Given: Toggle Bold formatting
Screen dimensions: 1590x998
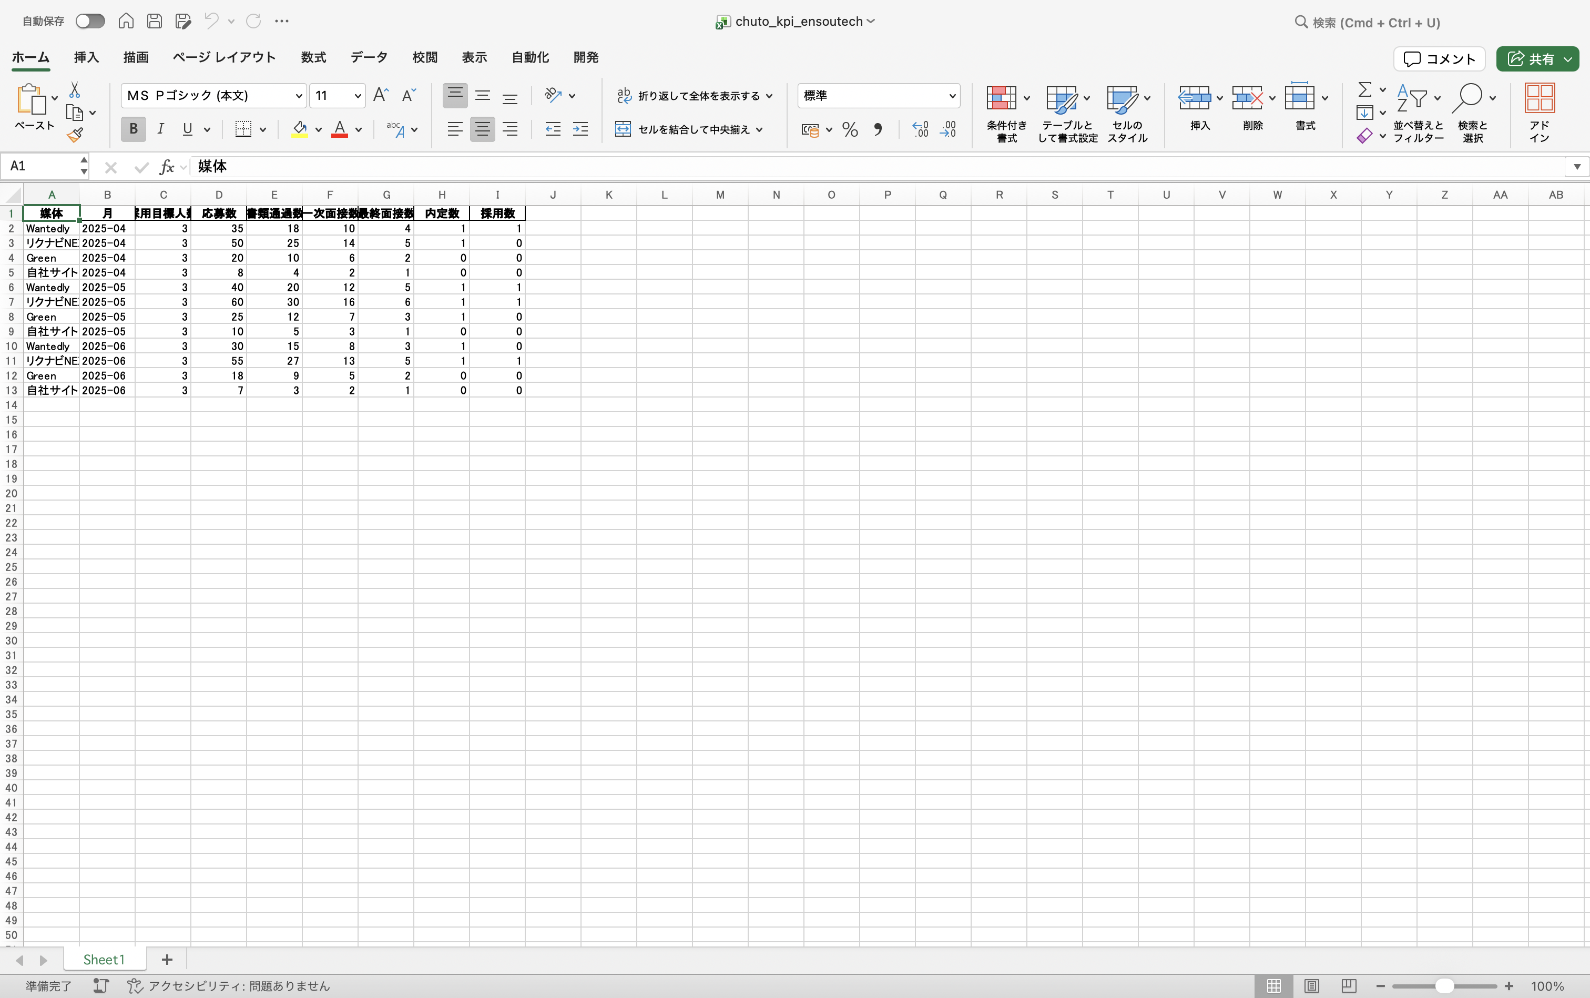Looking at the screenshot, I should [134, 129].
